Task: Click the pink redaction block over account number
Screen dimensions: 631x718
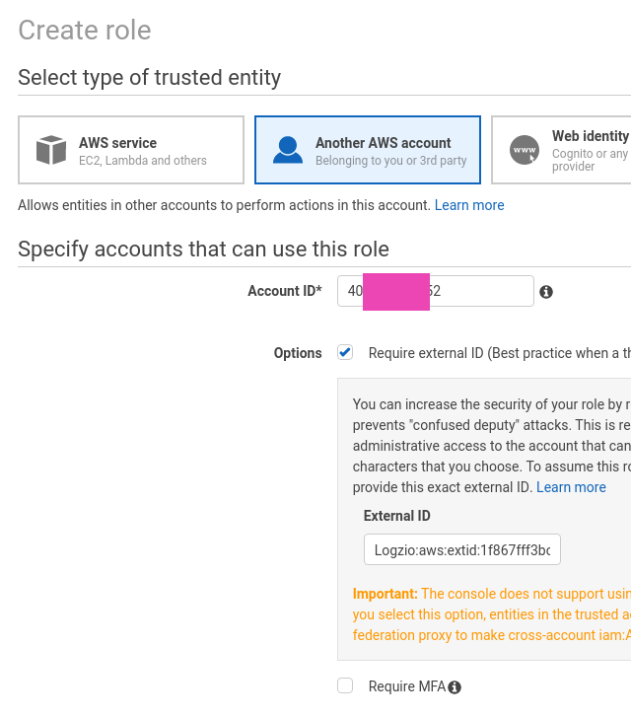Action: point(396,292)
